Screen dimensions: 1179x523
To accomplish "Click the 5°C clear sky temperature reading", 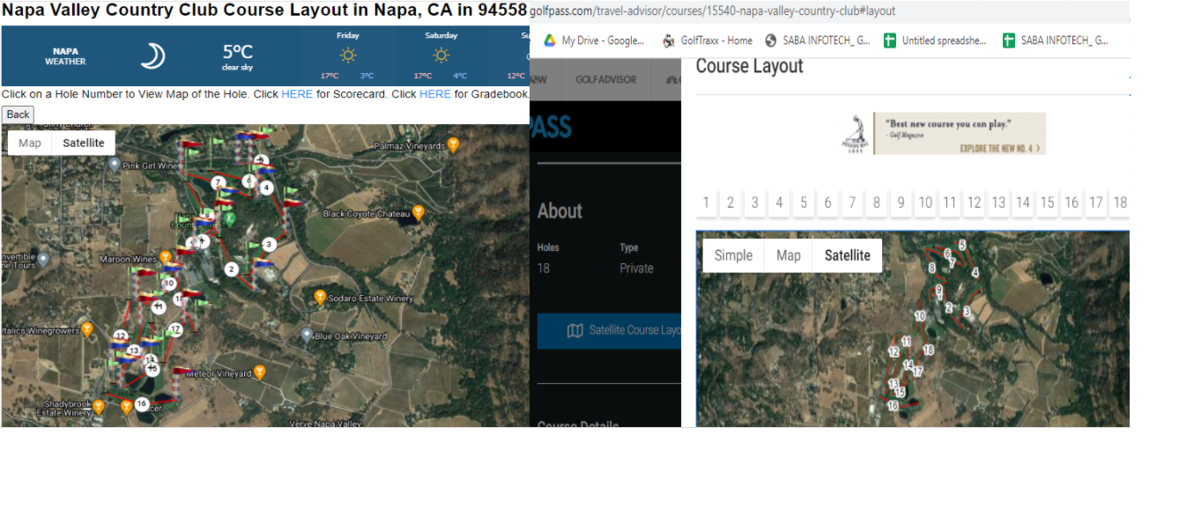I will tap(236, 56).
